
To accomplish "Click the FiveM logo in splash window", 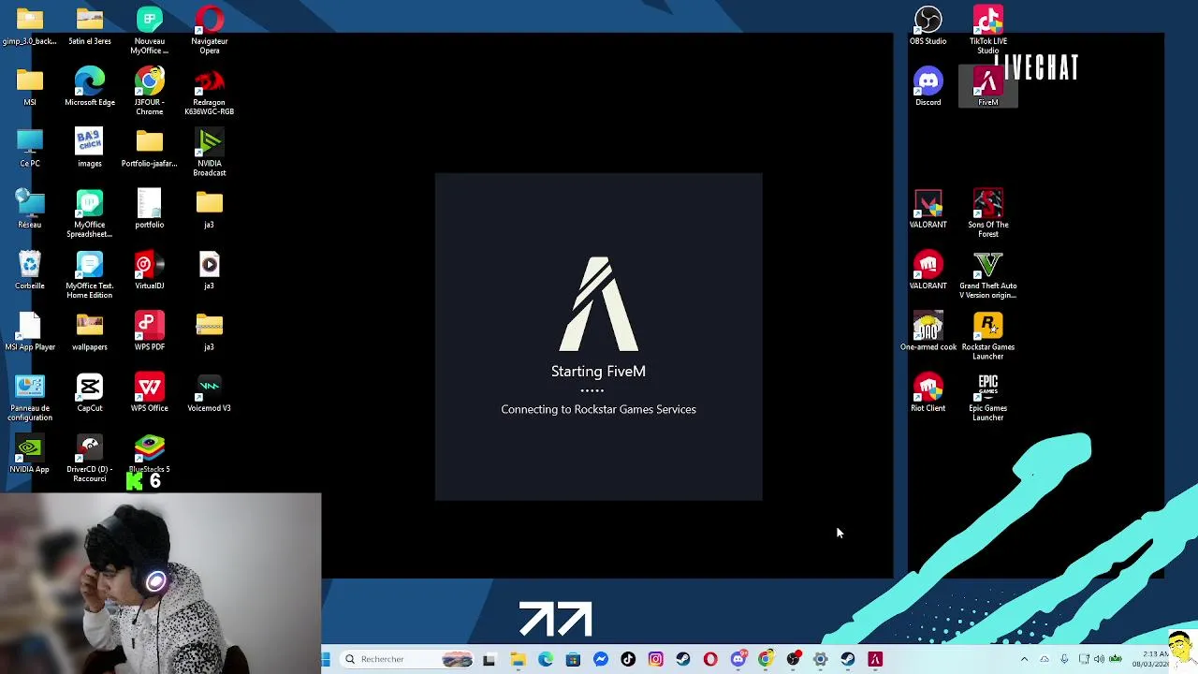I will [598, 303].
